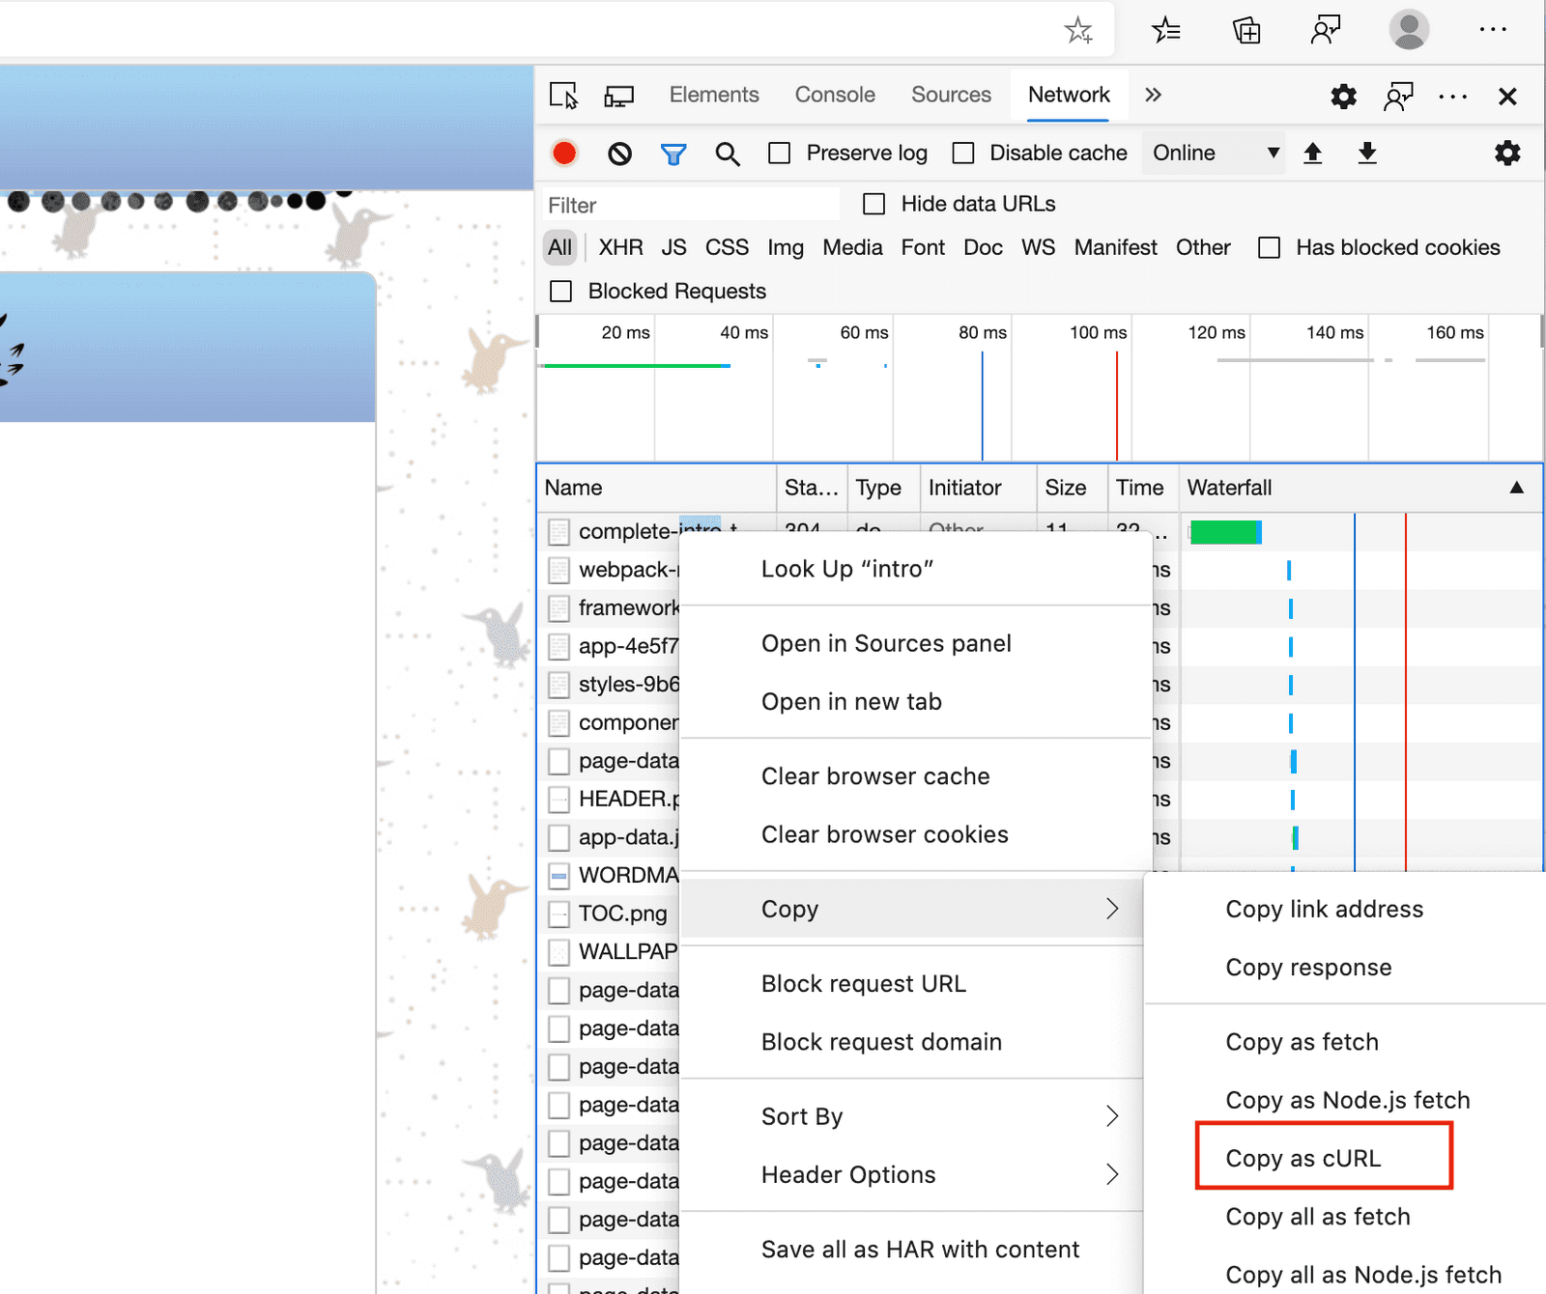Tick the Hide data URLs checkbox
Viewport: 1546px width, 1294px height.
(873, 204)
